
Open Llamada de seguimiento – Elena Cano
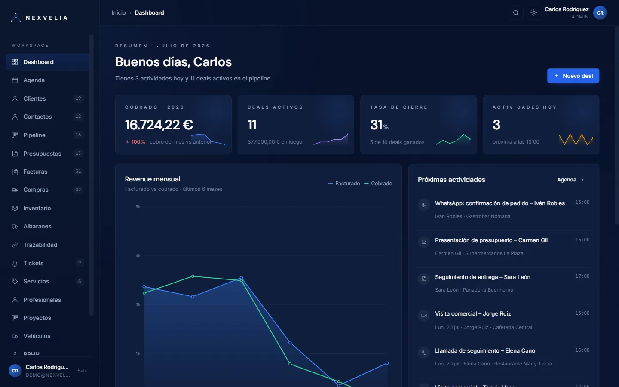click(504, 357)
